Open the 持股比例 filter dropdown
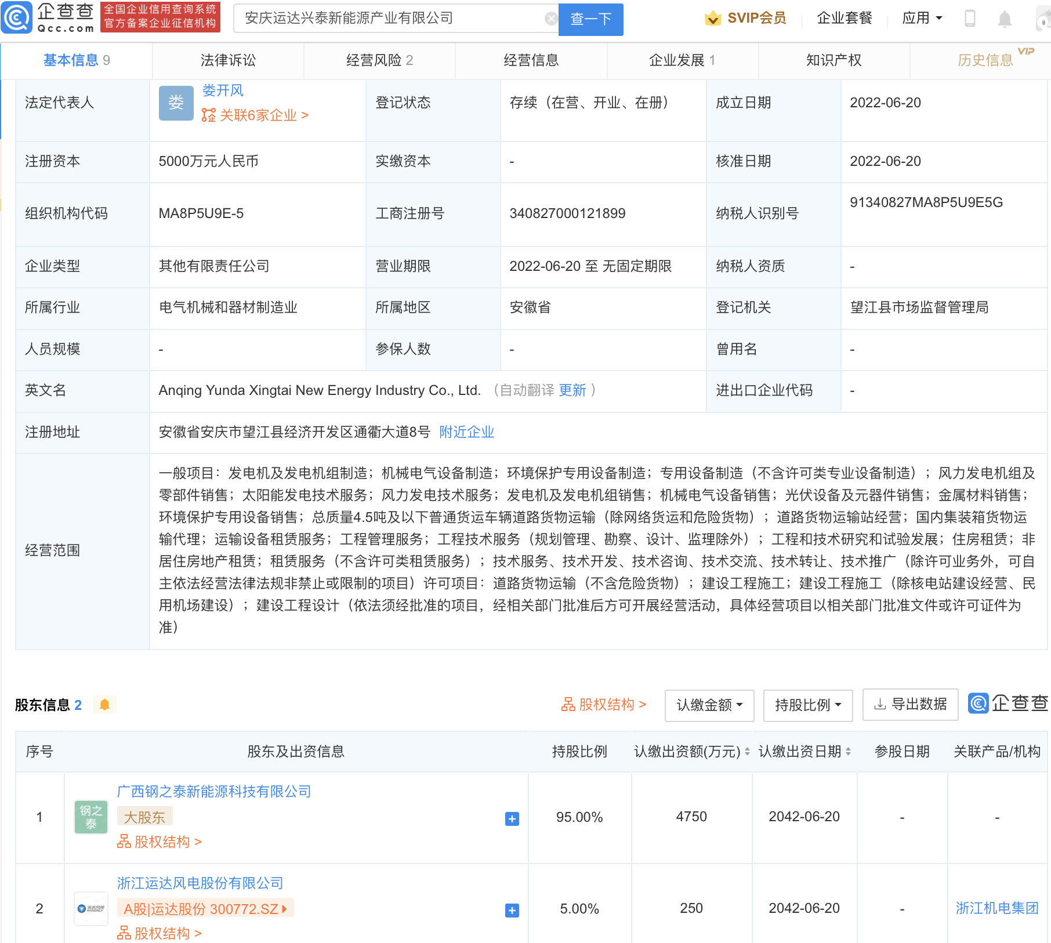The width and height of the screenshot is (1051, 943). click(x=808, y=705)
